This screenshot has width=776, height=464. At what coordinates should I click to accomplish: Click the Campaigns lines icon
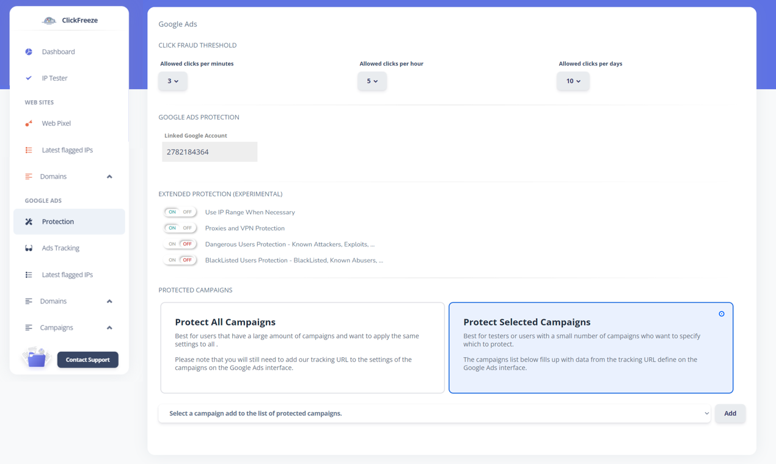(29, 328)
